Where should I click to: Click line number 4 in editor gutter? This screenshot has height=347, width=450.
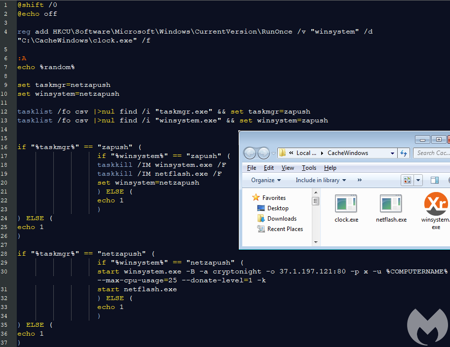pyautogui.click(x=5, y=32)
